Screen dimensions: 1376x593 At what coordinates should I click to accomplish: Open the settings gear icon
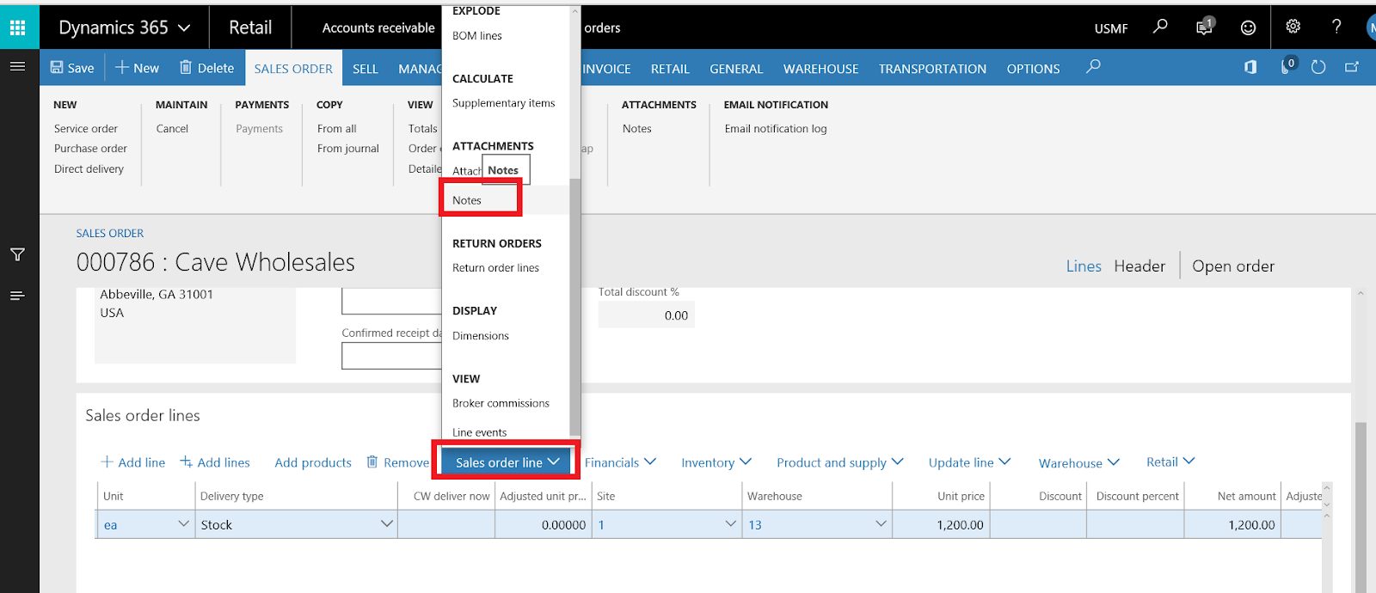1293,27
